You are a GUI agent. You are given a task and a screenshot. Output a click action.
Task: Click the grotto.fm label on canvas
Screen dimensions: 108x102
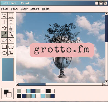point(62,50)
